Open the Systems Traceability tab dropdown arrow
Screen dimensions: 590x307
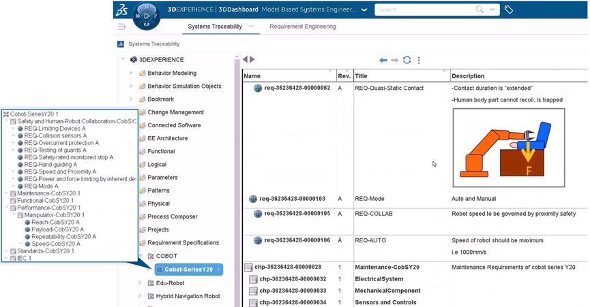point(251,27)
